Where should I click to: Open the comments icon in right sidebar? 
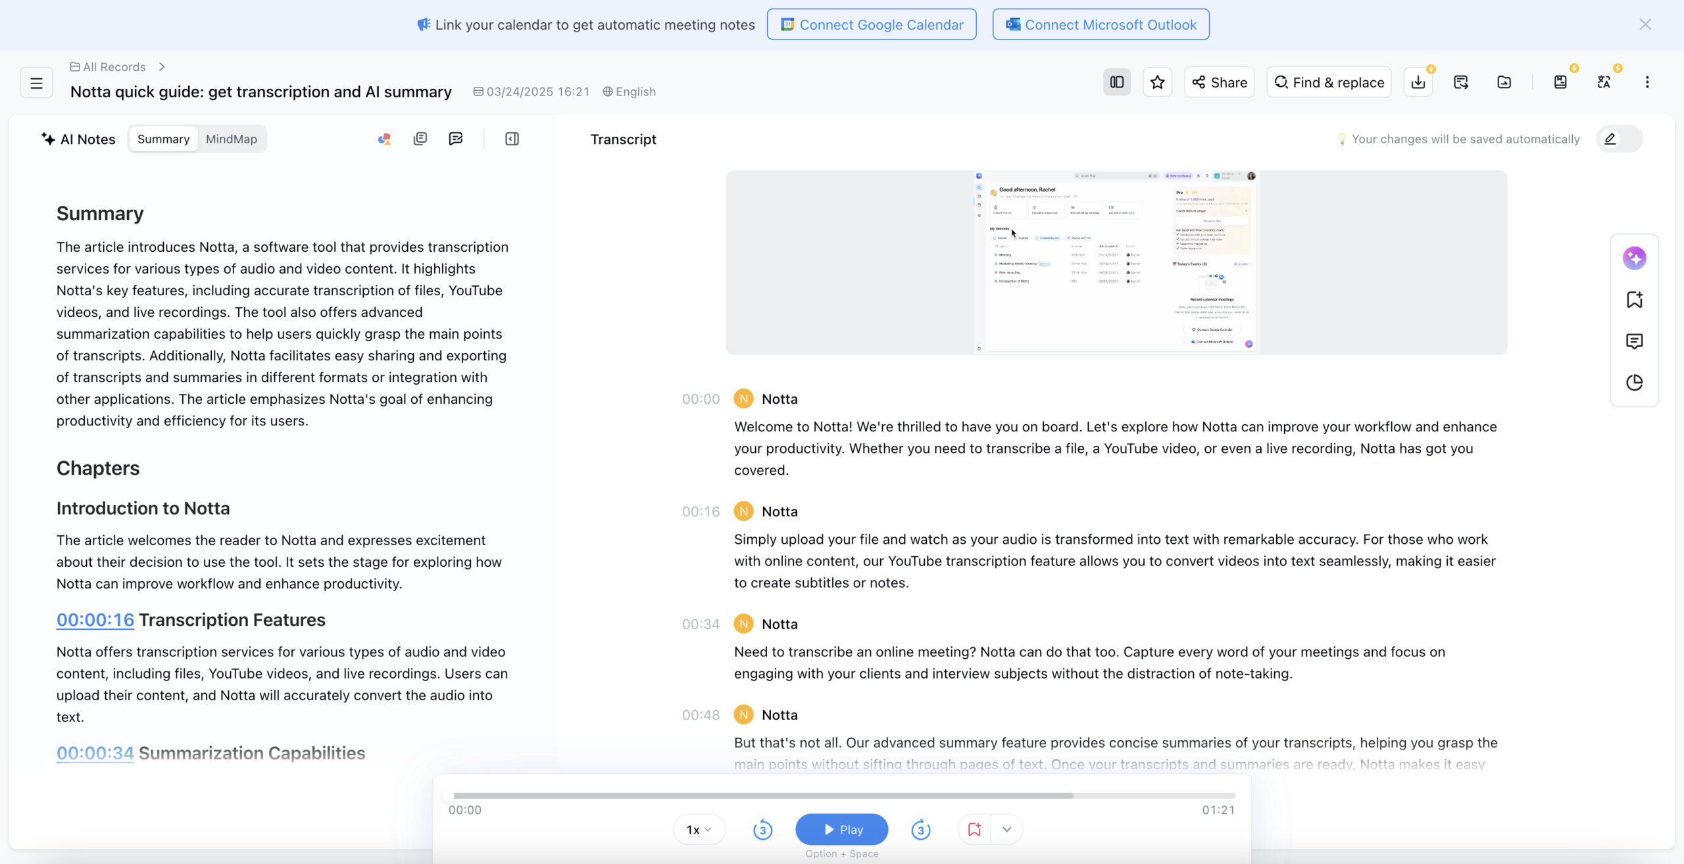1634,341
